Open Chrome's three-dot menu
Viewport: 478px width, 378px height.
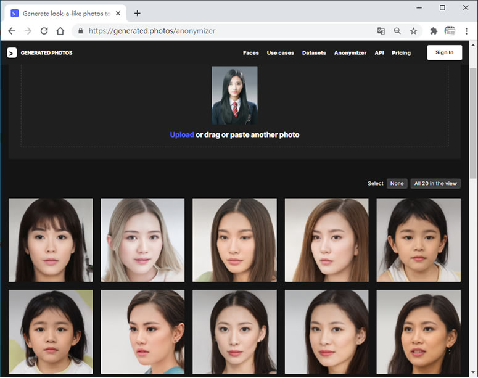(x=466, y=31)
